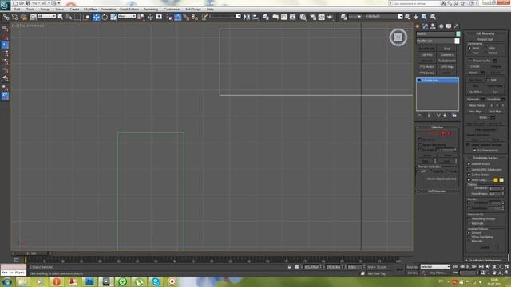The width and height of the screenshot is (511, 287).
Task: Choose the Rectangular Selection Region tool
Action: tap(77, 17)
